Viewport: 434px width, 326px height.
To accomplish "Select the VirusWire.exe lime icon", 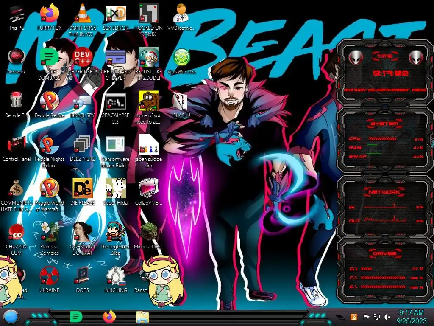I will coord(181,61).
